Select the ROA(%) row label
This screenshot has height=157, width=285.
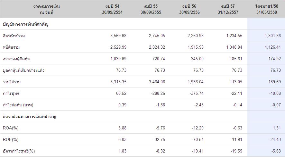[x=11, y=128]
